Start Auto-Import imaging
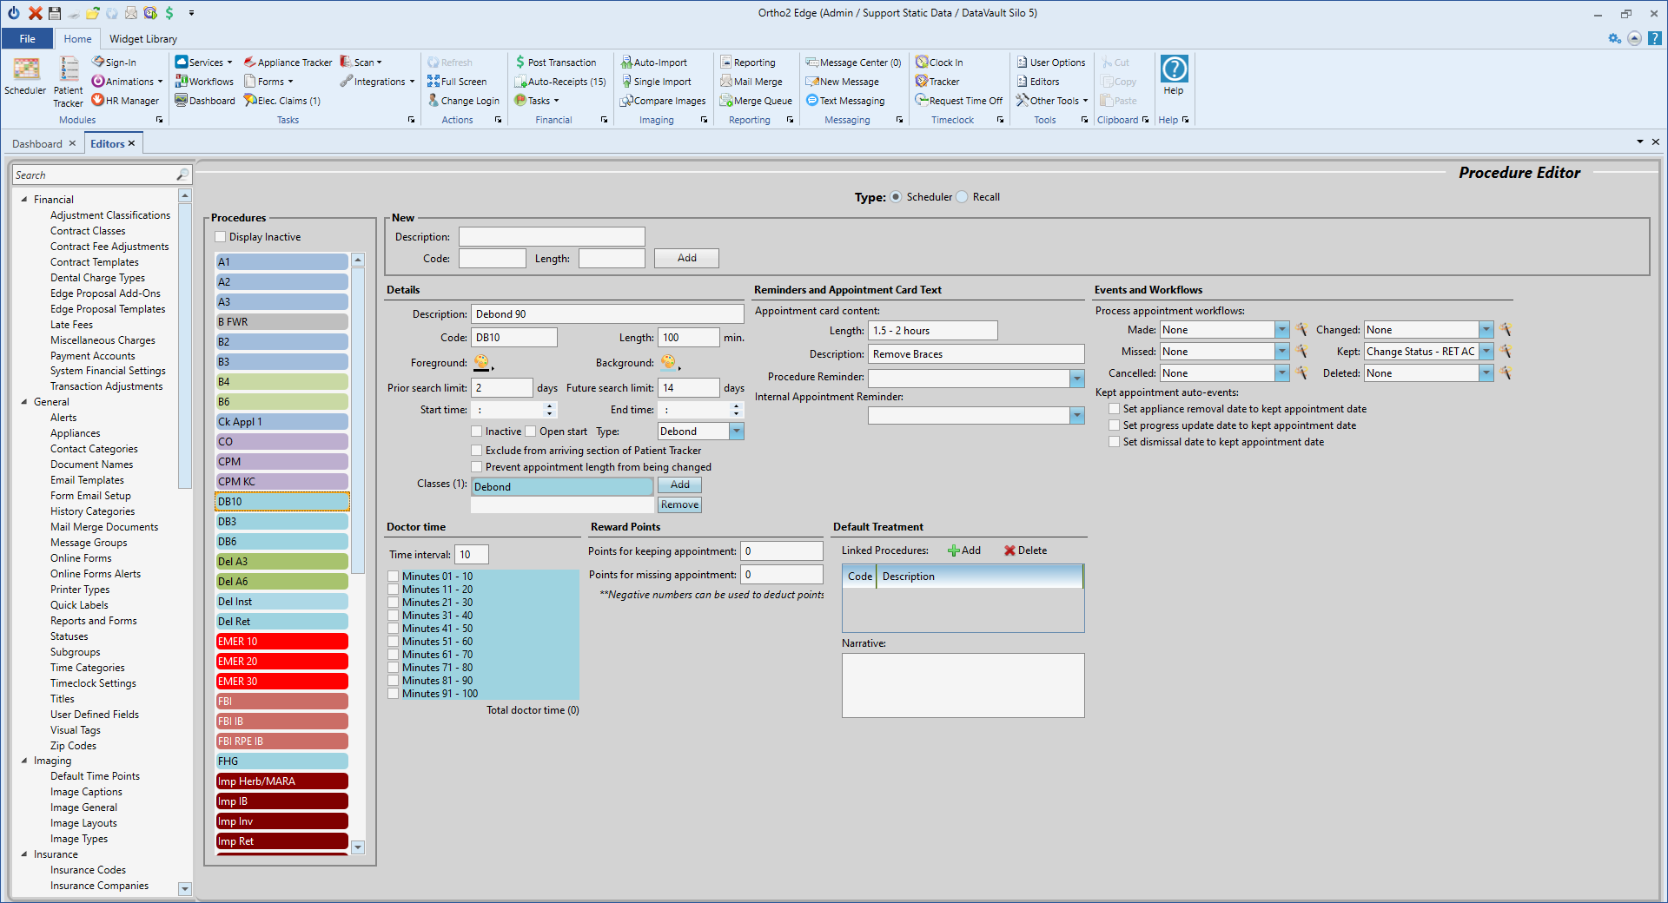The height and width of the screenshot is (903, 1668). tap(653, 63)
